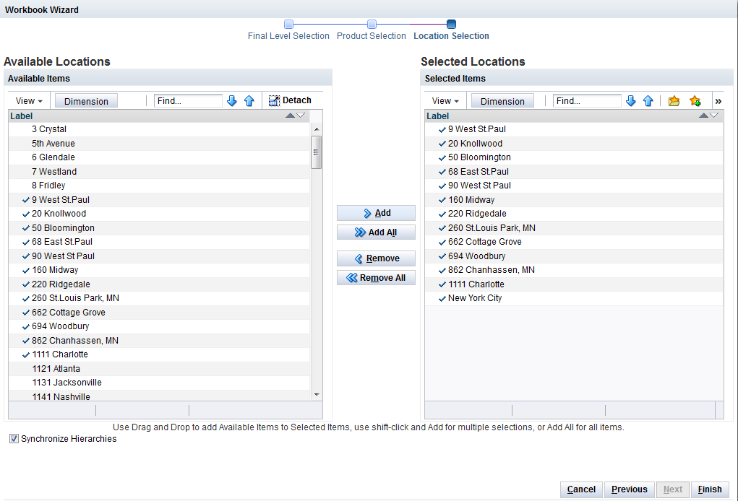Select 5th Avenue in Available Items
The width and height of the screenshot is (738, 501).
(159, 144)
